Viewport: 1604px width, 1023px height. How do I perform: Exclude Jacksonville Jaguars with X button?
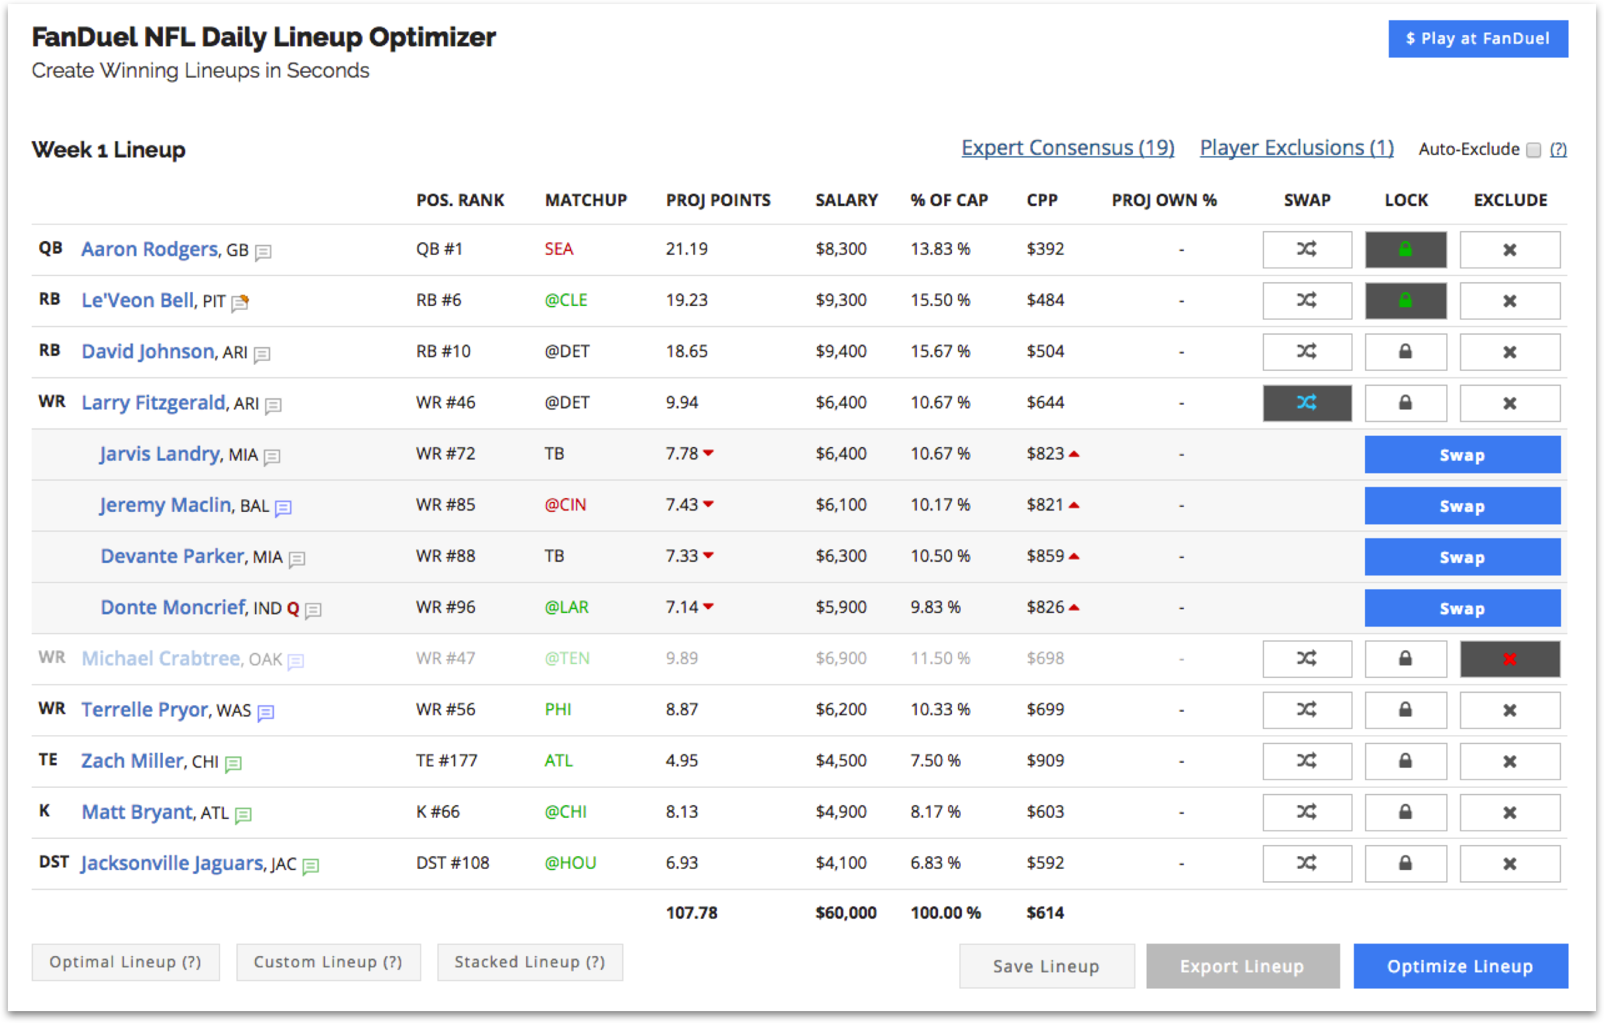coord(1510,864)
